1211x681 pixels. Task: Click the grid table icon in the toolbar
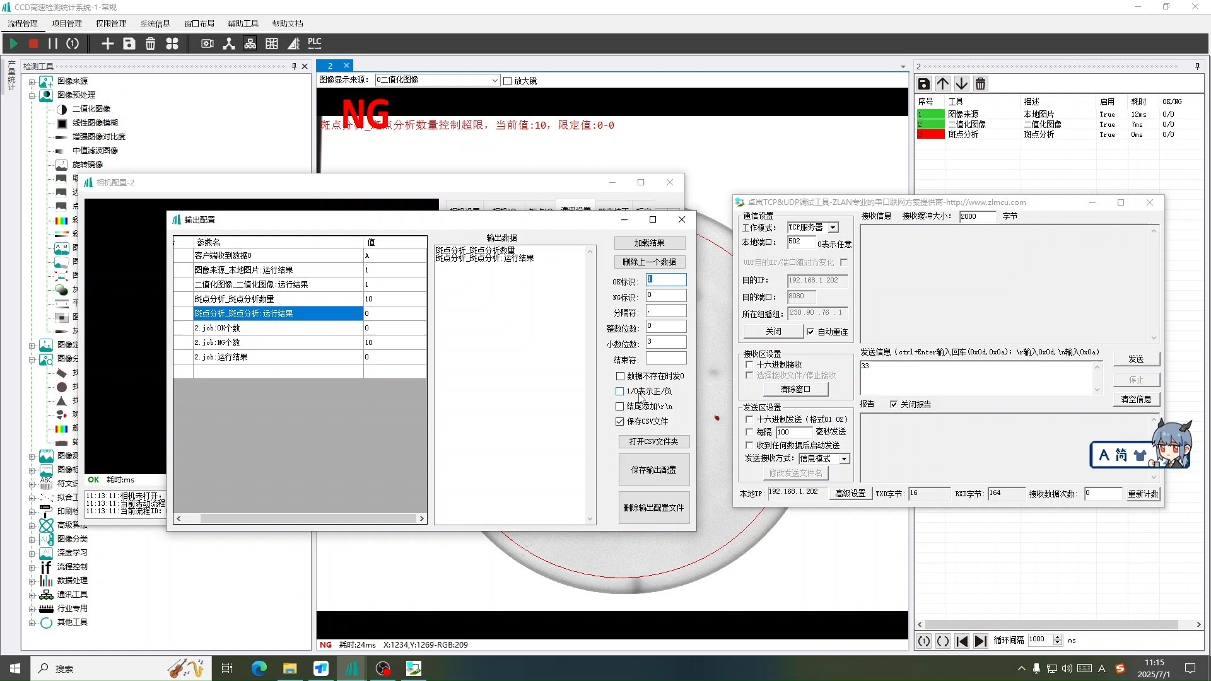tap(272, 44)
